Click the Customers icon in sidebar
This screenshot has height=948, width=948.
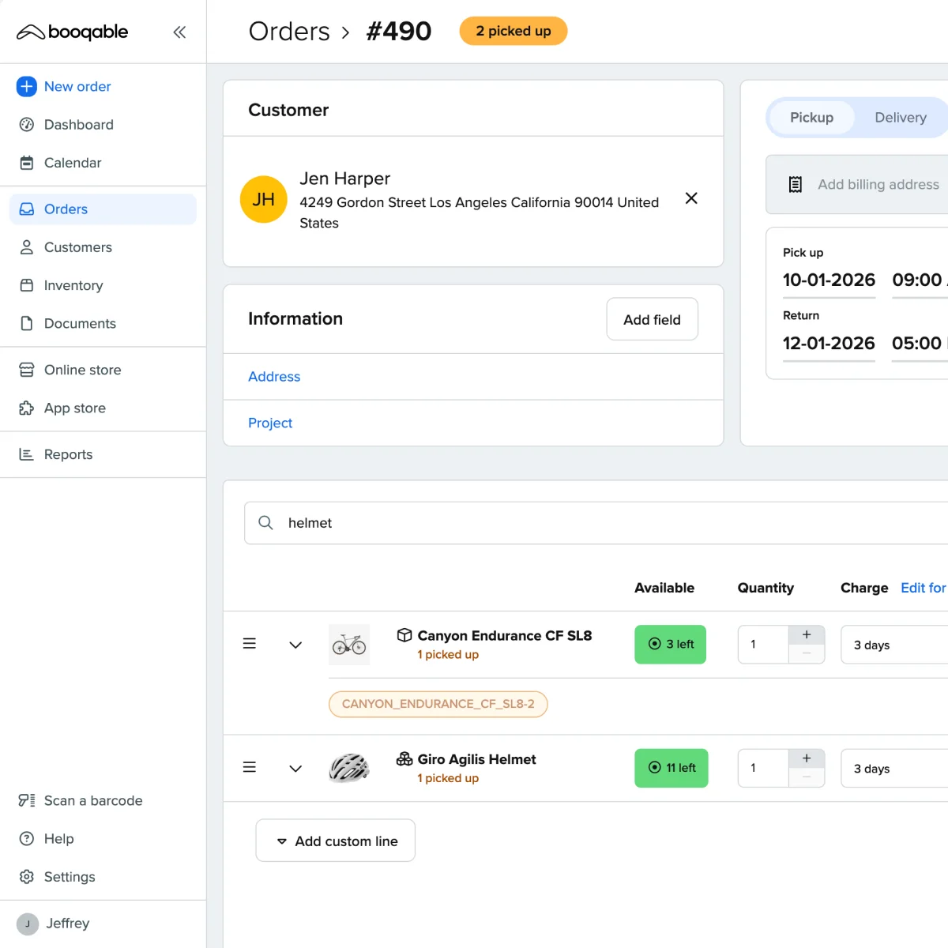26,247
